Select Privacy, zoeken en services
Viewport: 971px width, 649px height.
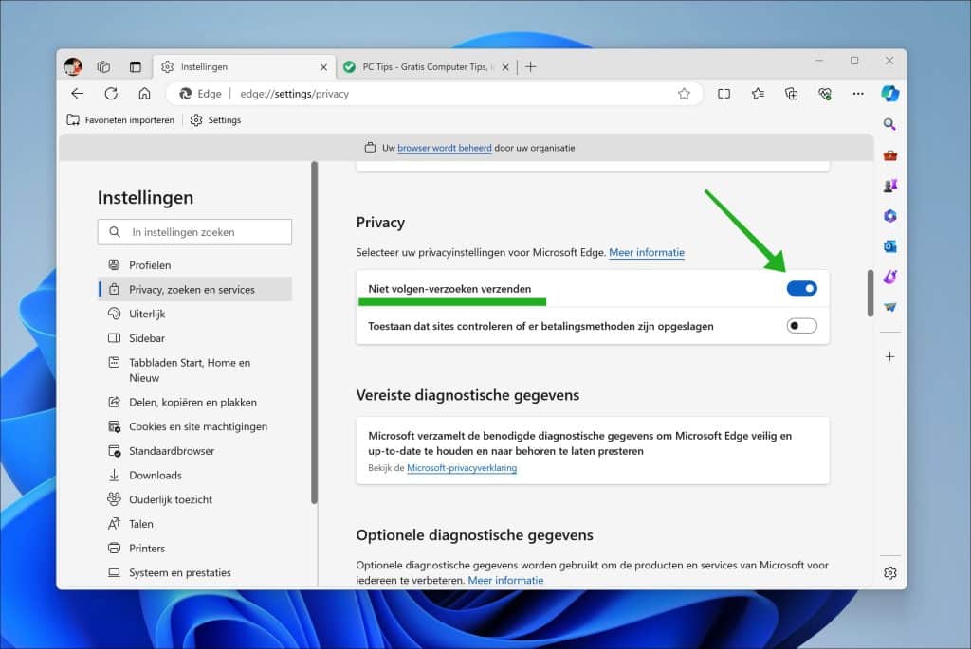click(195, 289)
